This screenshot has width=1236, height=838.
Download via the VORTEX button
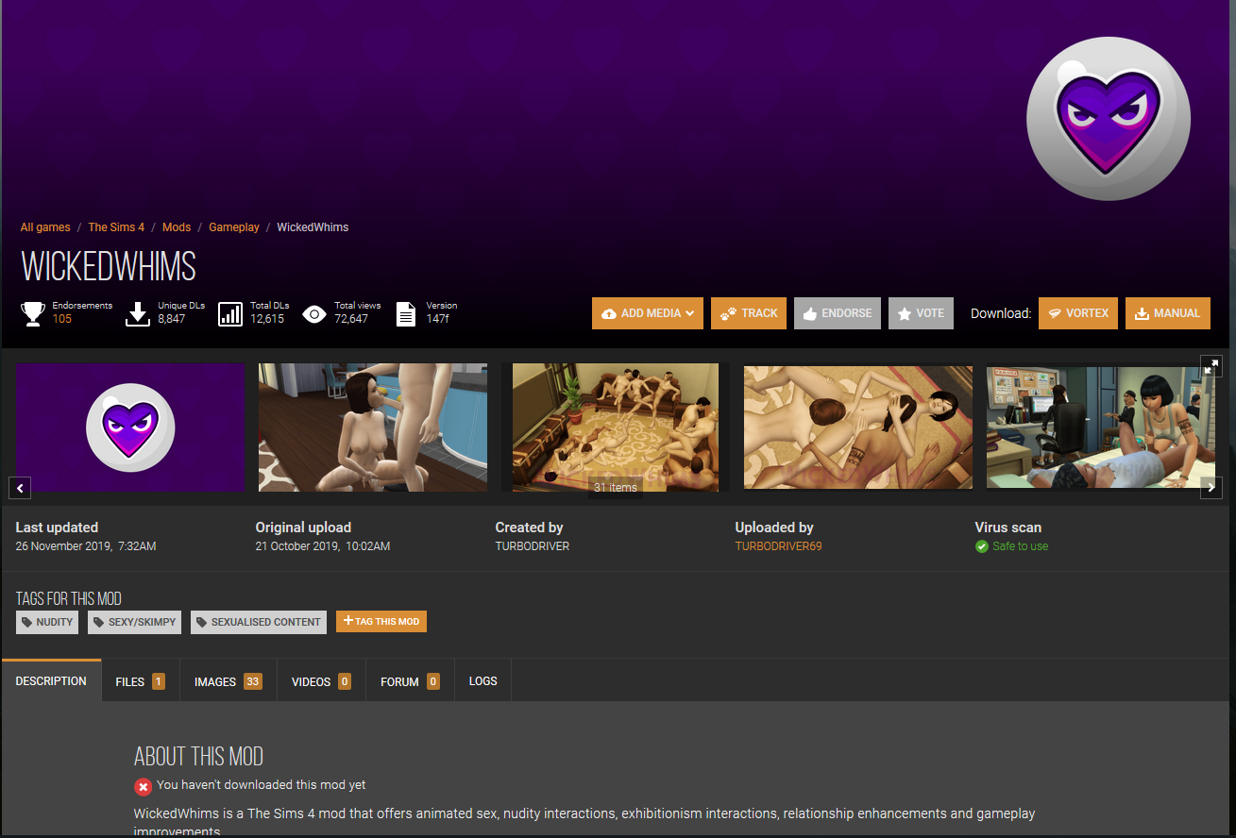click(1078, 313)
